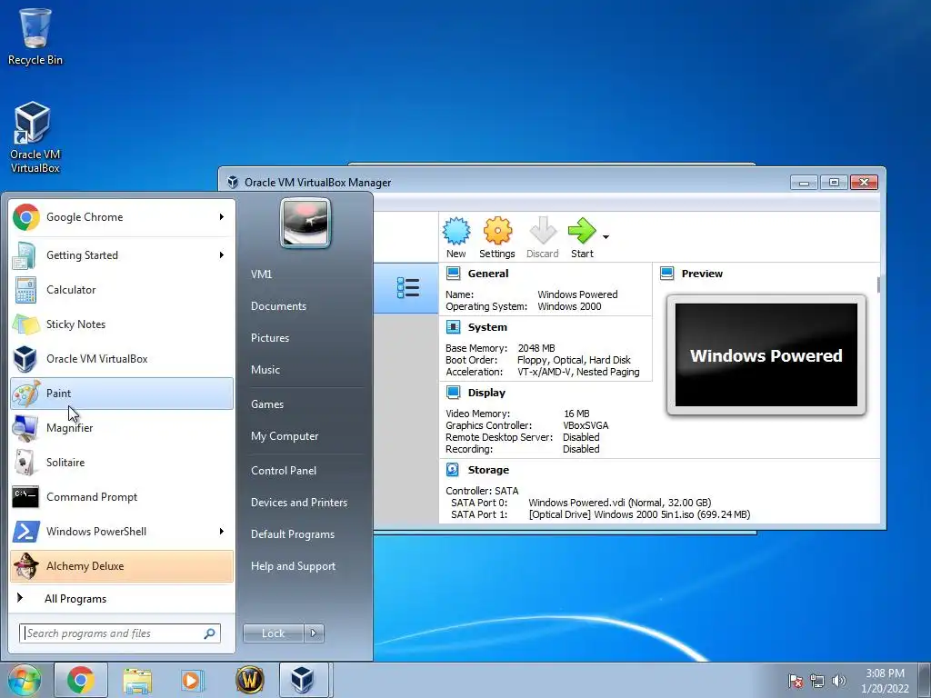Expand Google Chrome jump list arrow
Viewport: 931px width, 698px height.
click(x=222, y=217)
